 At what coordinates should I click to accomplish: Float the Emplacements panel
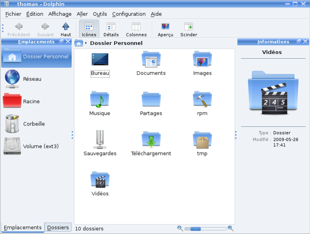pyautogui.click(x=61, y=41)
